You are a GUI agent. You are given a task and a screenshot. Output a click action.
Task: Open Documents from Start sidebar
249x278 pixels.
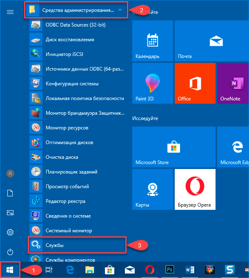pos(10,193)
